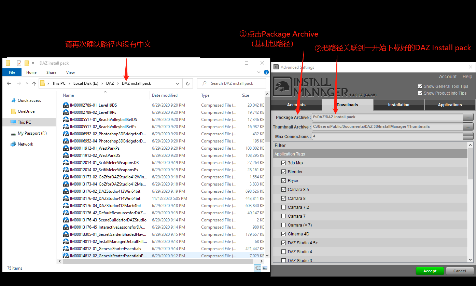This screenshot has height=286, width=476.
Task: Expand the Explorer ribbon chevron
Action: point(259,72)
